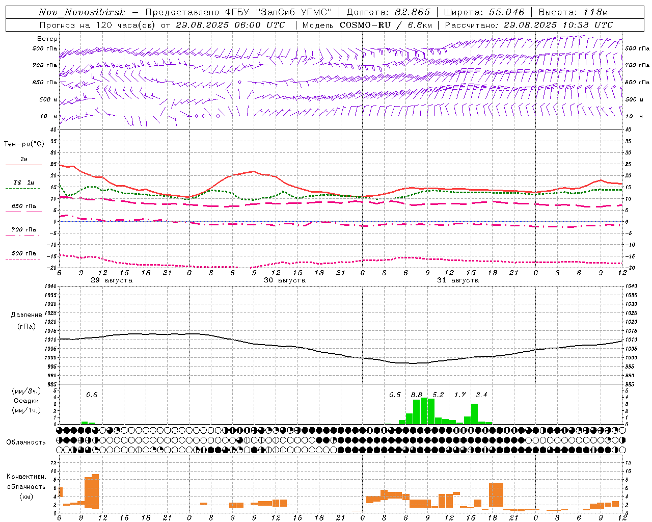
Task: Click the 8.8 precipitation value label
Action: point(416,395)
